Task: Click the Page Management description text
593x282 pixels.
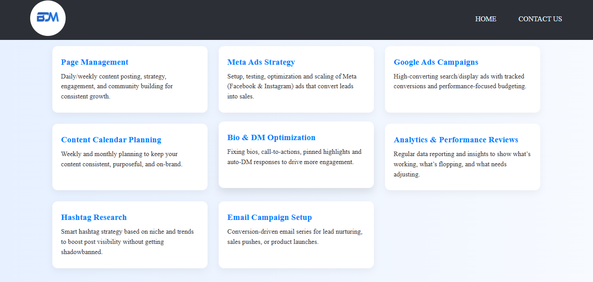Action: point(117,86)
